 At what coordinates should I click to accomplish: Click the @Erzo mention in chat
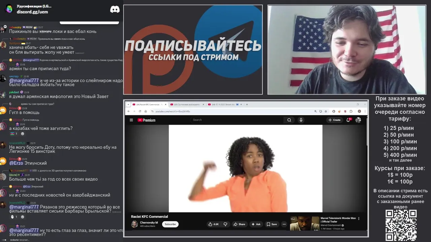[16, 163]
